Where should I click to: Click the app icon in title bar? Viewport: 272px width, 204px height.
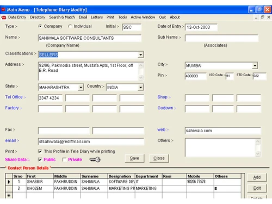[3, 9]
